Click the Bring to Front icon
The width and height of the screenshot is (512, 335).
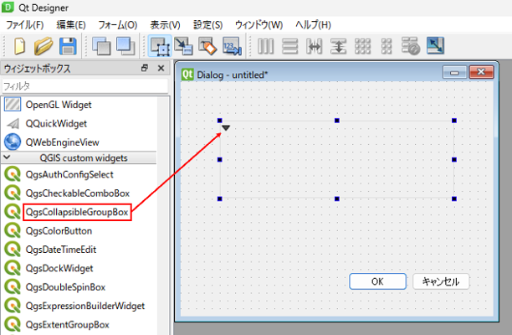tap(125, 46)
